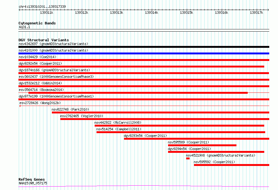Select the DGV Structural Variants track title

tap(43, 40)
